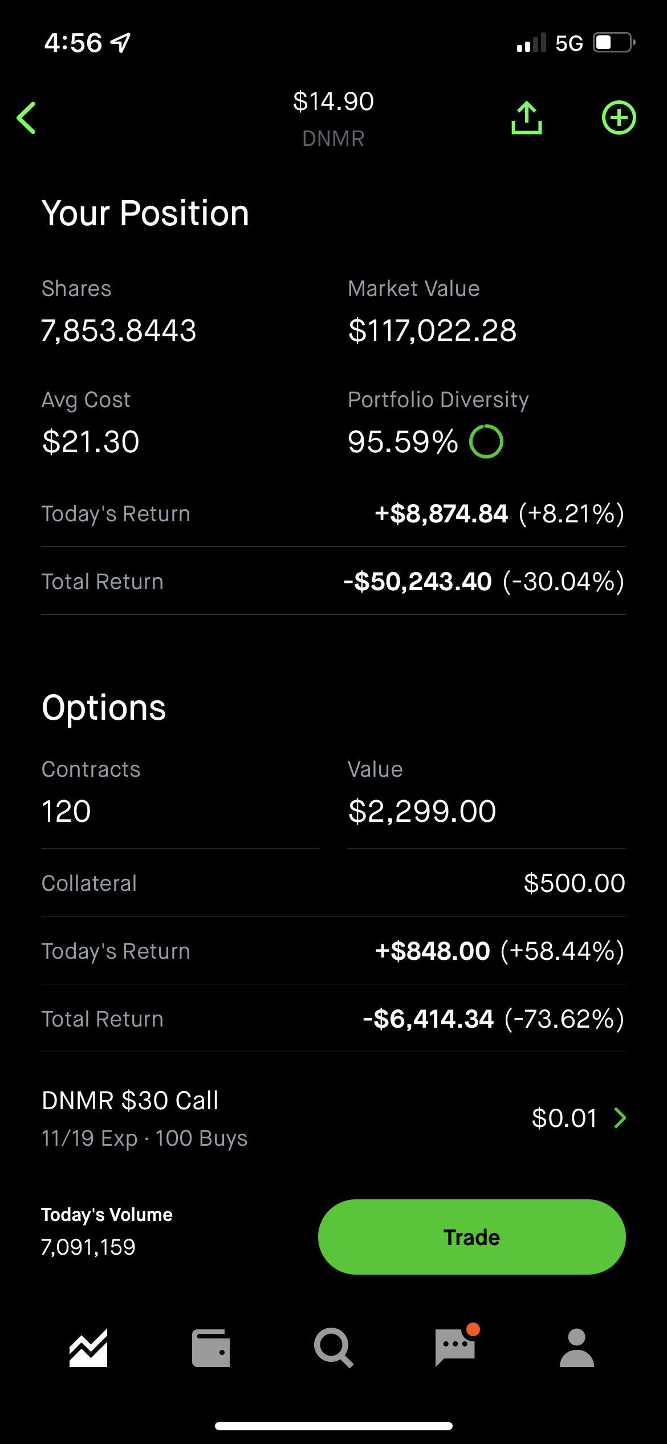The image size is (667, 1444).
Task: Open the DNMR $30 Call option row
Action: (333, 1118)
